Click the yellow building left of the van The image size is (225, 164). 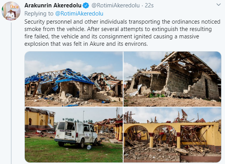pos(40,119)
